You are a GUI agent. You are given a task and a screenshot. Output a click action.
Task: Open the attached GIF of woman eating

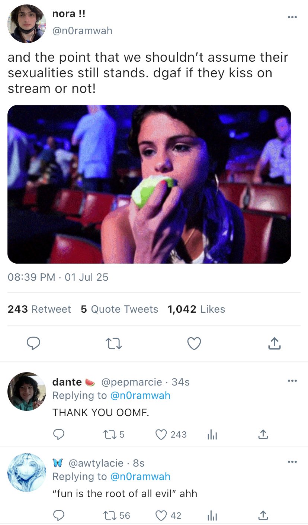pos(149,184)
